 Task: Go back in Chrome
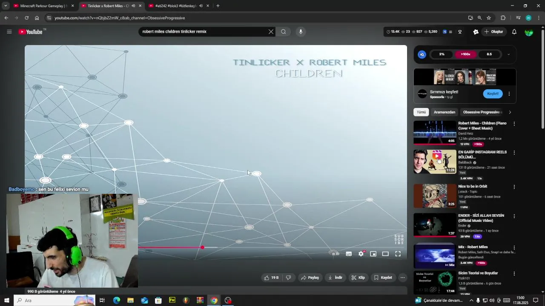6,18
